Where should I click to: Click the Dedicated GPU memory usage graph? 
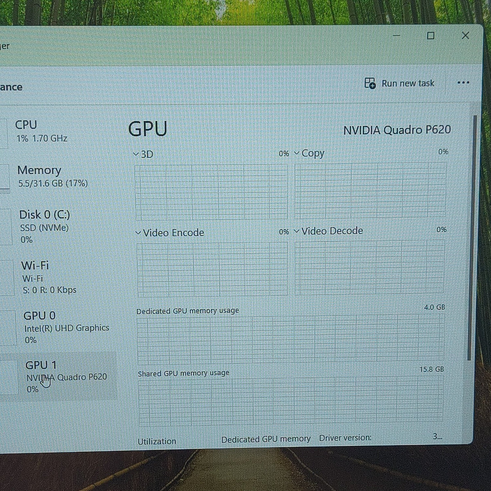point(291,339)
